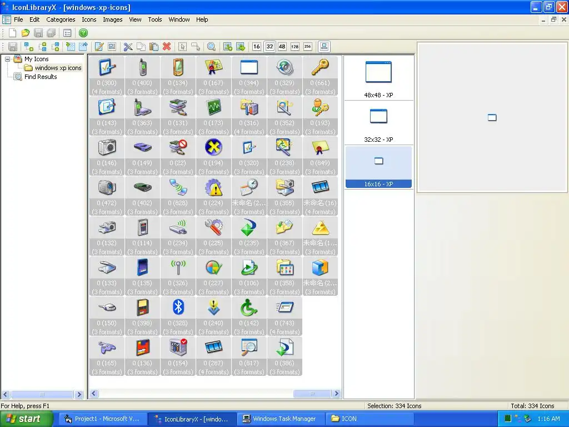Image resolution: width=569 pixels, height=427 pixels.
Task: Click the Export icons arrow icon
Action: point(83,47)
